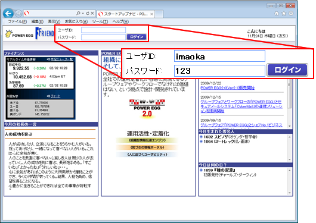Open the ヘルプ(H) menu

coord(120,21)
